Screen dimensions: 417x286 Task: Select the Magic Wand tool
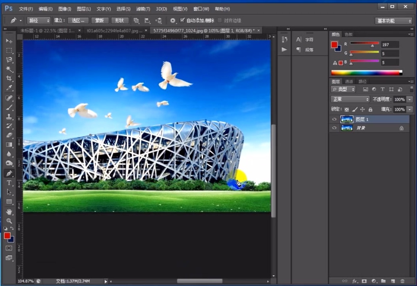(9, 69)
